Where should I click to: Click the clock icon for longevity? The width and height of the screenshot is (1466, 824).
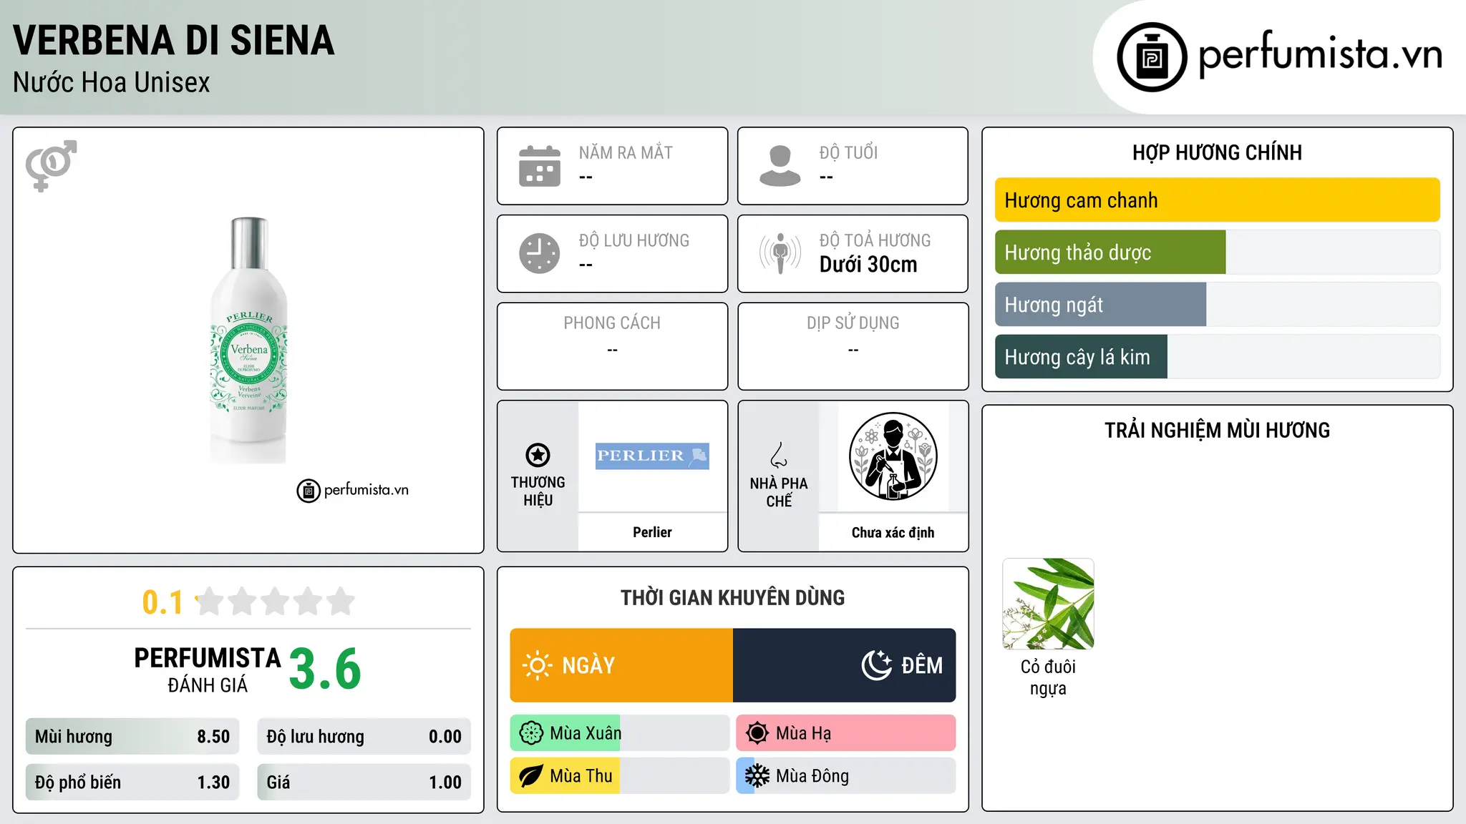click(540, 253)
